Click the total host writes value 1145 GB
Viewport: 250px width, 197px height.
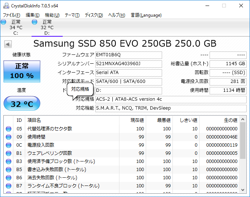(228, 64)
